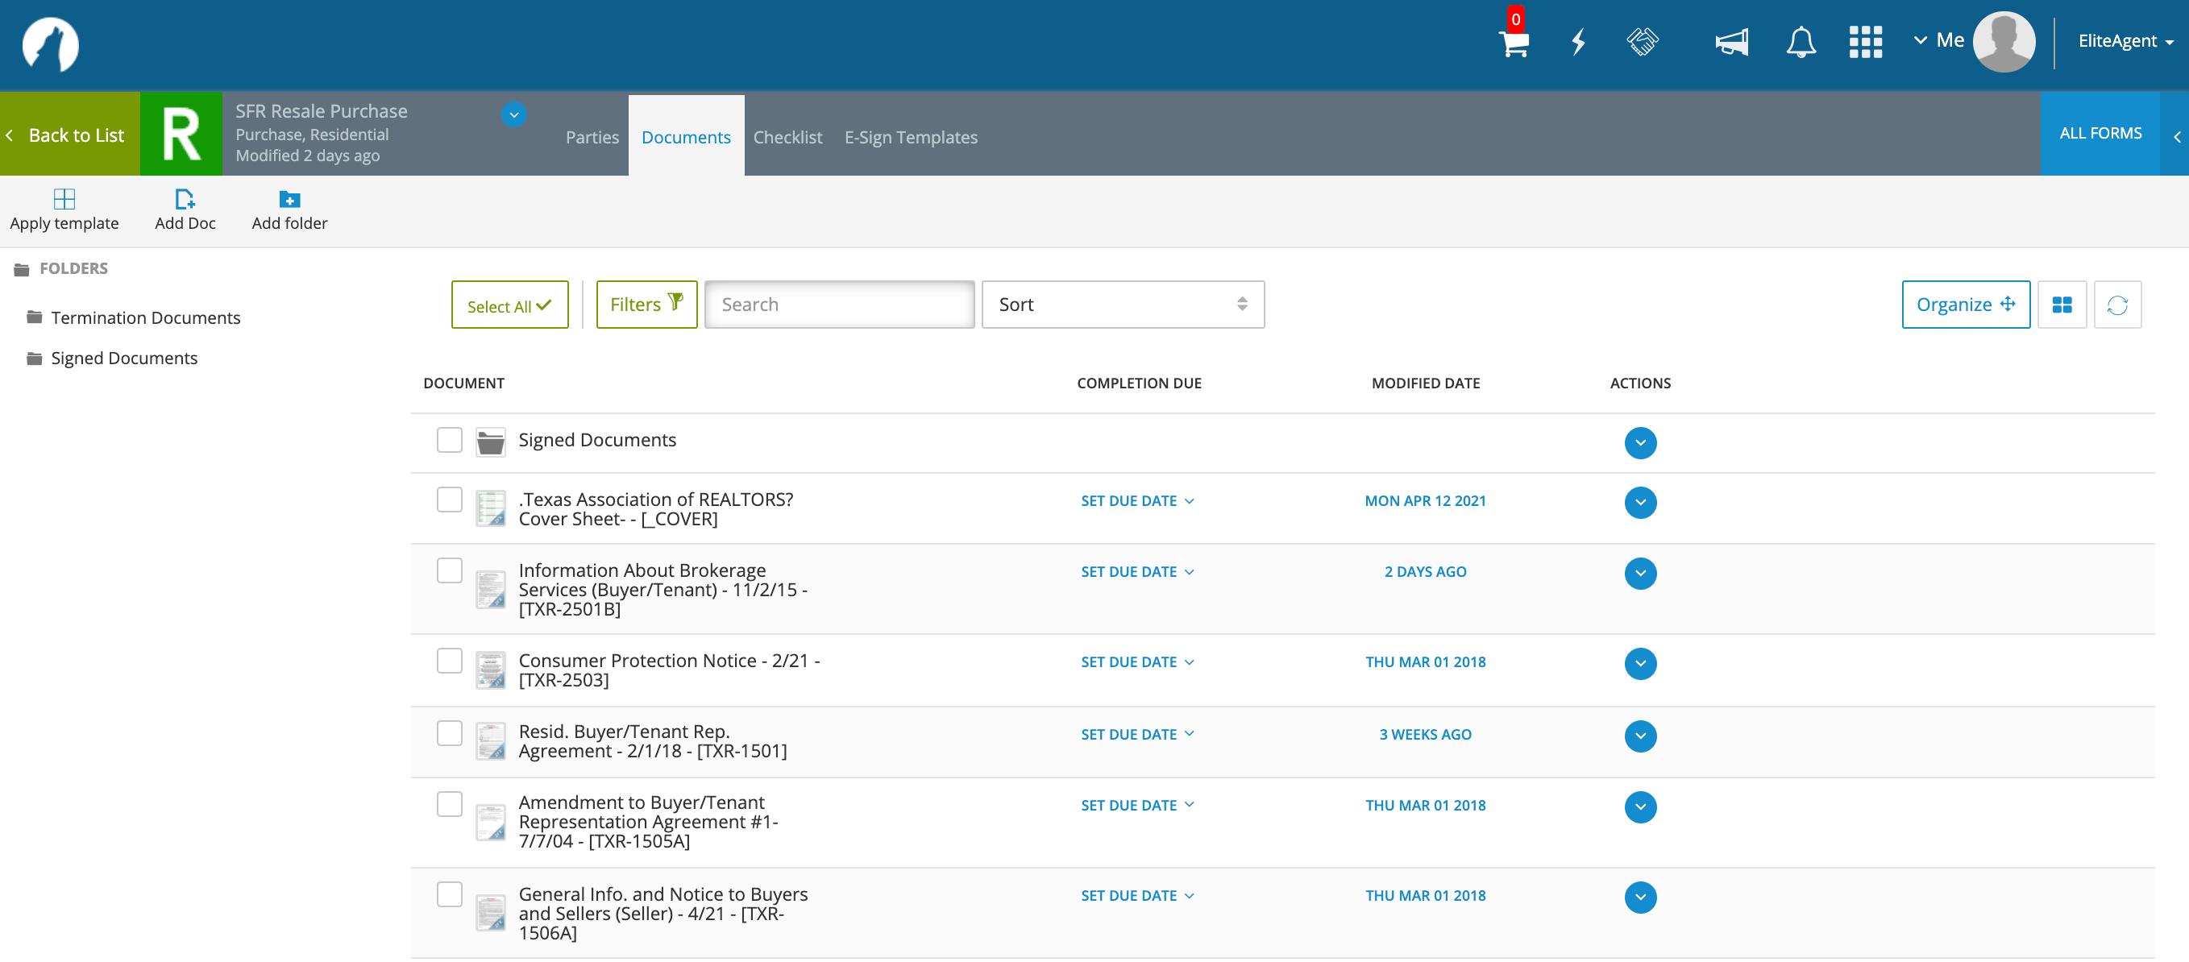Viewport: 2189px width, 962px height.
Task: Switch to grid tile view icon
Action: [2062, 305]
